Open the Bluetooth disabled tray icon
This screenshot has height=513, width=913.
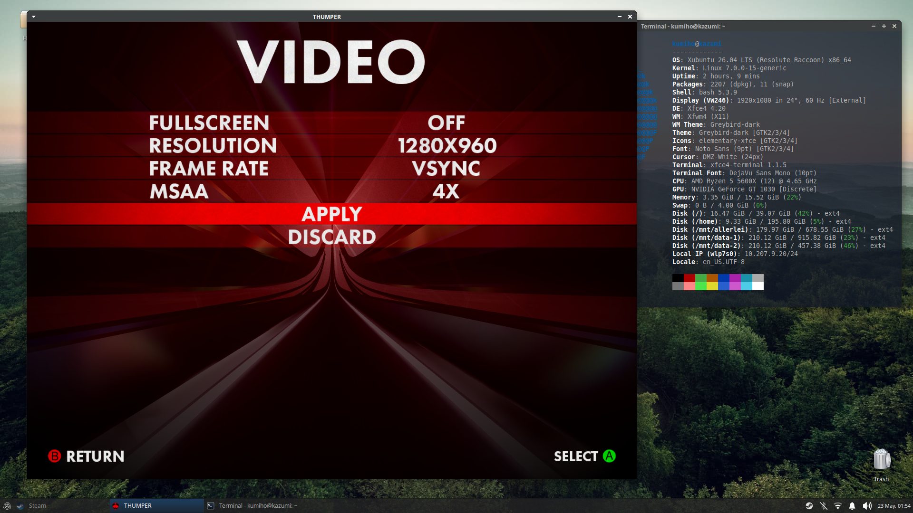click(x=824, y=506)
